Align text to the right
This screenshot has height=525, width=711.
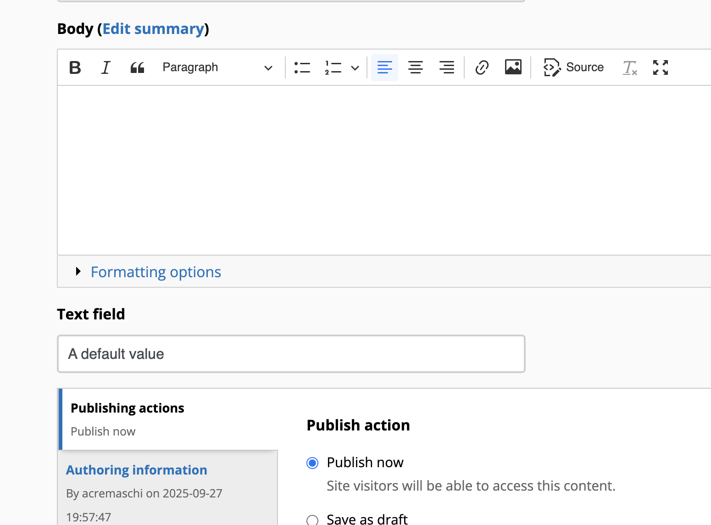(x=446, y=67)
